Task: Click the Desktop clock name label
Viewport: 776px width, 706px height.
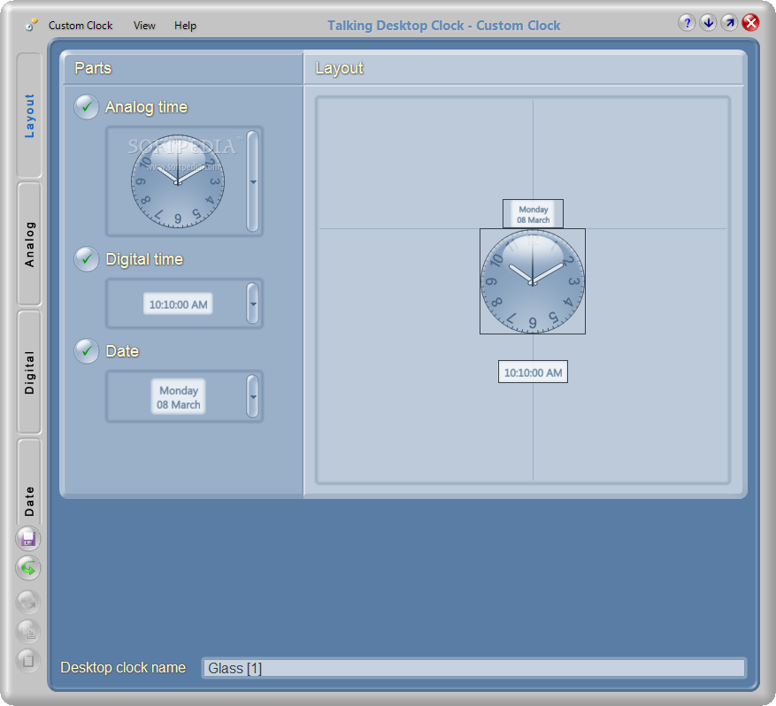Action: pos(123,667)
